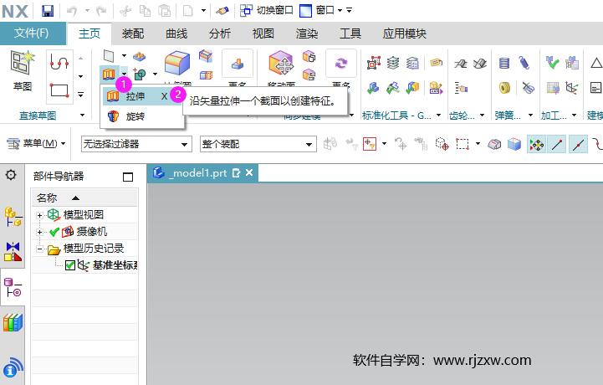
Task: Open the 菜单(M) dropdown
Action: pyautogui.click(x=36, y=144)
